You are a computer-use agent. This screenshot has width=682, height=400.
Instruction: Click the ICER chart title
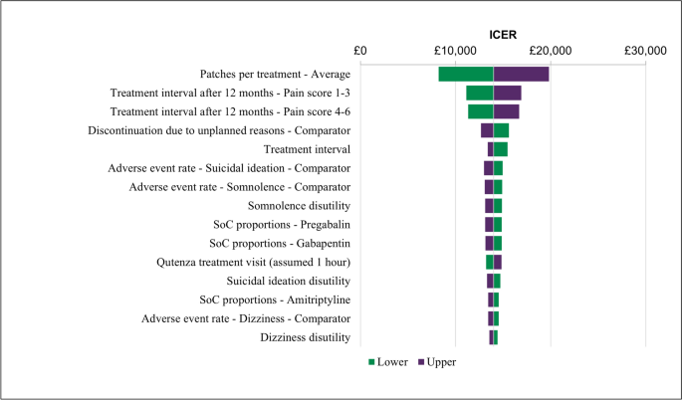[x=505, y=33]
